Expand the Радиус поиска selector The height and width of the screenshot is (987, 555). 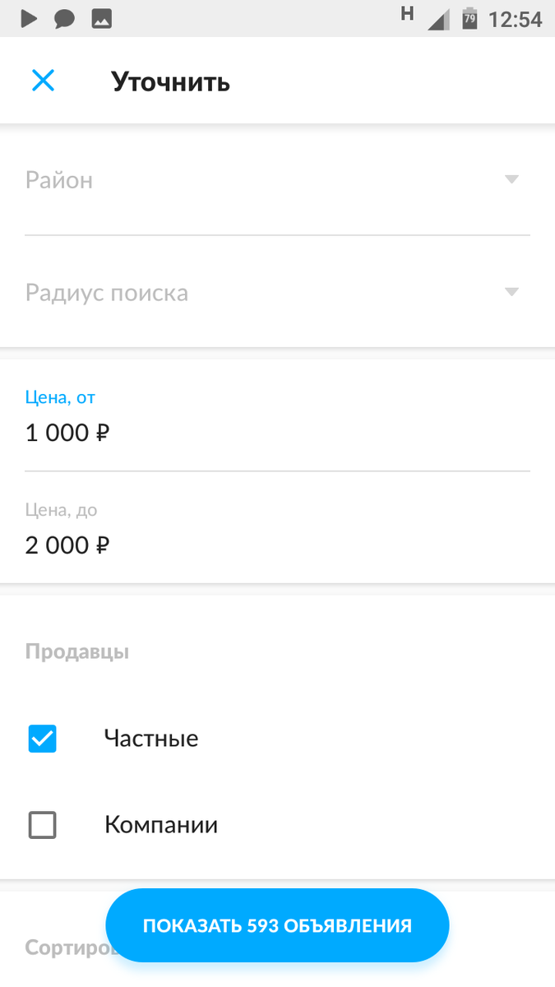277,292
